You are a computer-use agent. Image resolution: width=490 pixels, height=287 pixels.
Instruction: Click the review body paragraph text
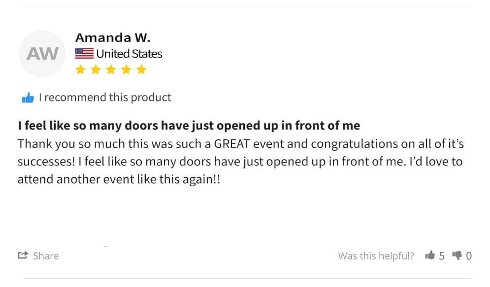tap(240, 161)
